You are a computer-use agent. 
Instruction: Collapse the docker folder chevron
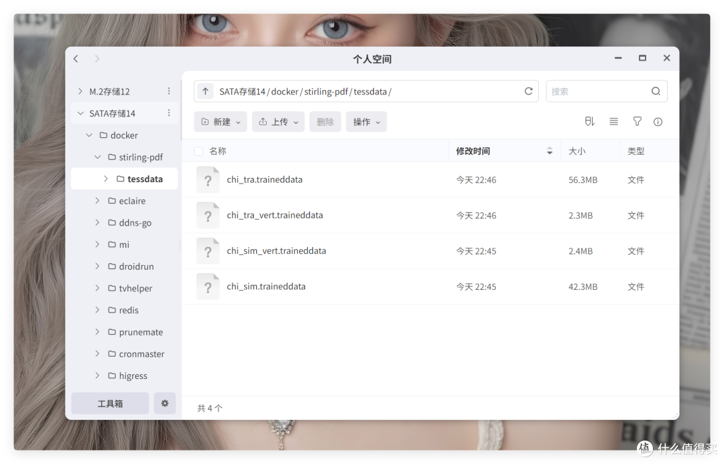[x=89, y=135]
